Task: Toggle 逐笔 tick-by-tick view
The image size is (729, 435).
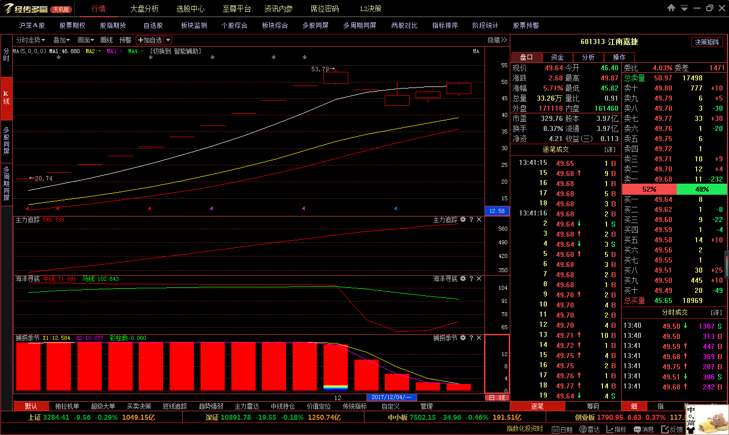Action: (538, 406)
